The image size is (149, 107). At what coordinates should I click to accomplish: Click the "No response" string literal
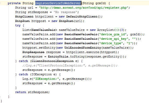(65, 12)
